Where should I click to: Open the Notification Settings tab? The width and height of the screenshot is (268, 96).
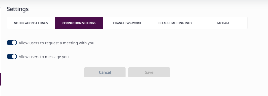tap(31, 23)
